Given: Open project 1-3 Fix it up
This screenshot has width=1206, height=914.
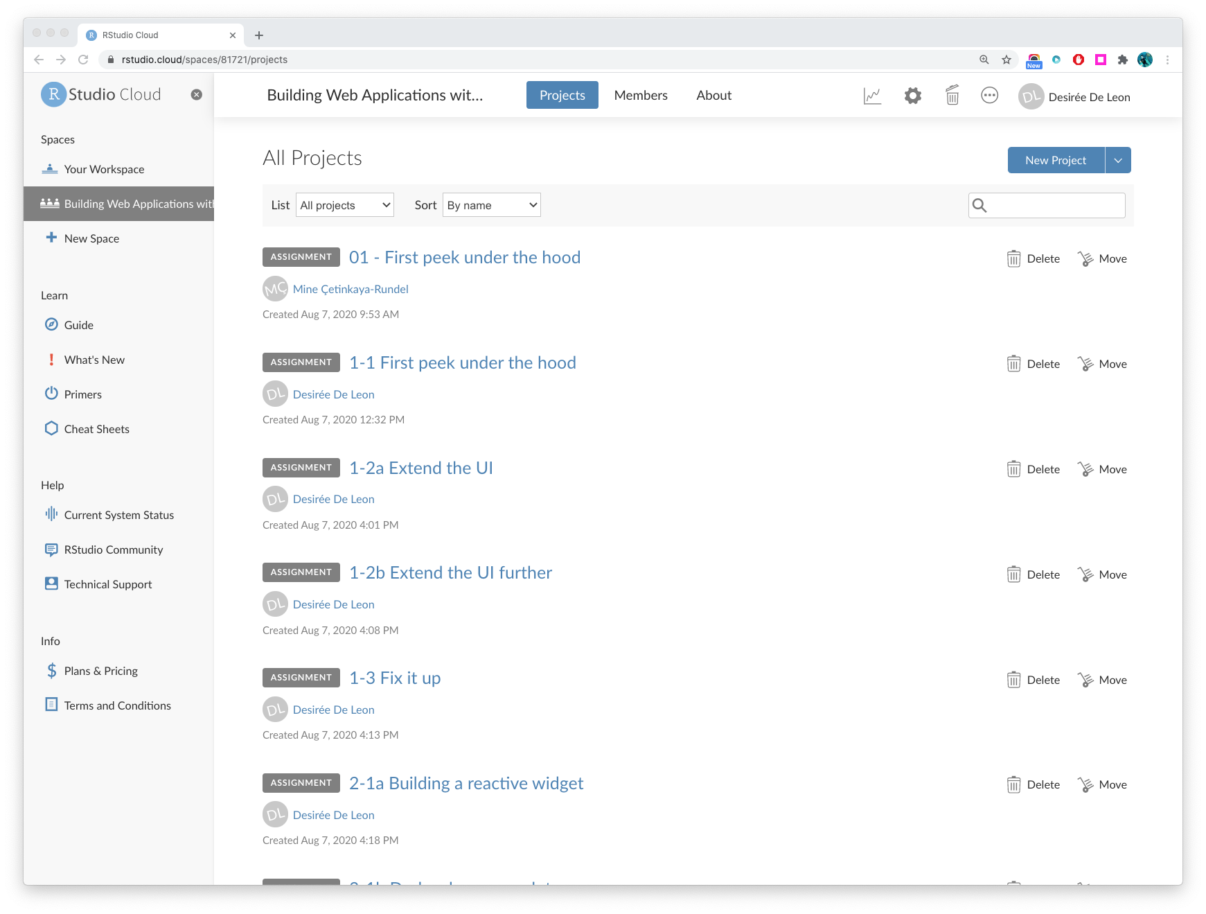Looking at the screenshot, I should pos(395,678).
